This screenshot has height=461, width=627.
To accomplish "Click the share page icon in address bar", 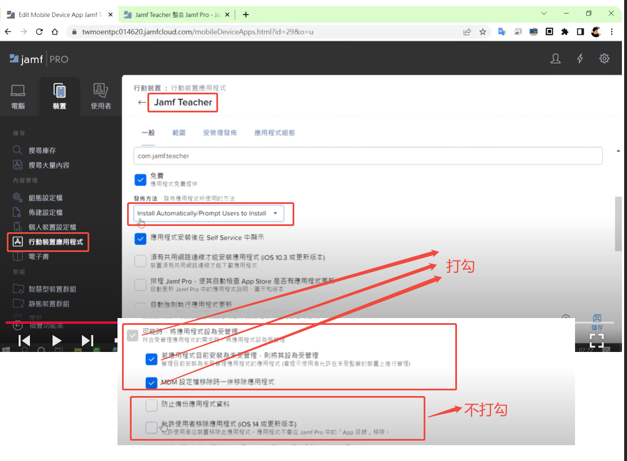I will tap(467, 32).
